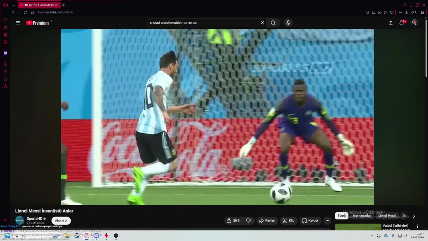Pause the video by clicking player
This screenshot has width=428, height=241.
217,117
